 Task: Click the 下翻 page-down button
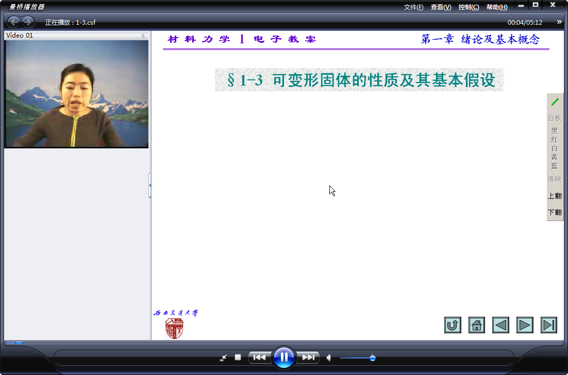[x=555, y=212]
